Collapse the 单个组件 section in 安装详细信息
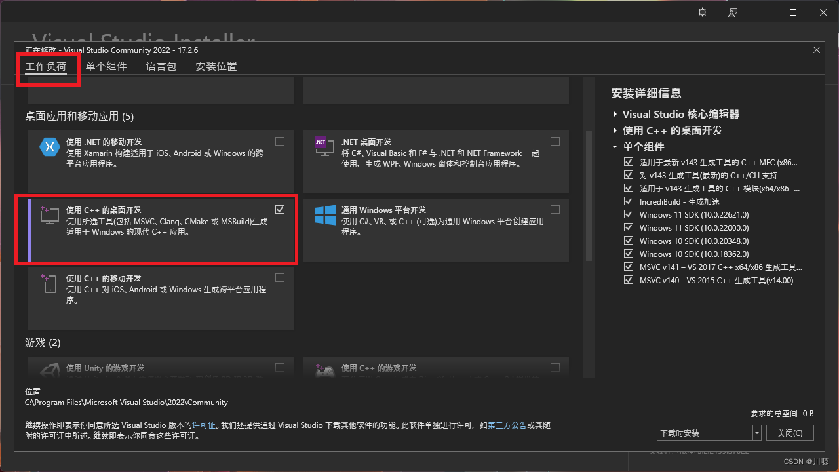The image size is (839, 472). click(614, 147)
